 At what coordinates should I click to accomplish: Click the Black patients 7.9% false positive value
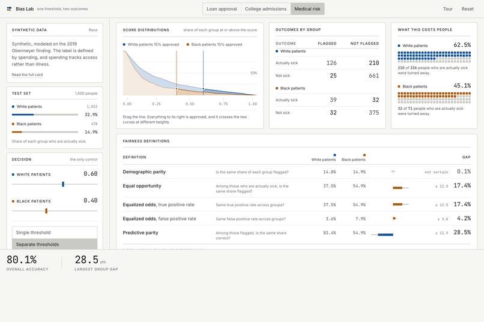pos(360,219)
